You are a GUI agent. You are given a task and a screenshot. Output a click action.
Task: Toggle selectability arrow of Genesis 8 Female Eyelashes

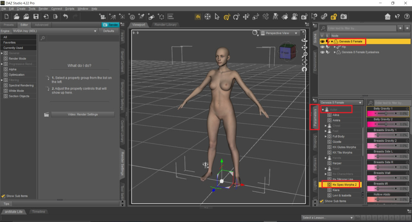click(x=328, y=52)
